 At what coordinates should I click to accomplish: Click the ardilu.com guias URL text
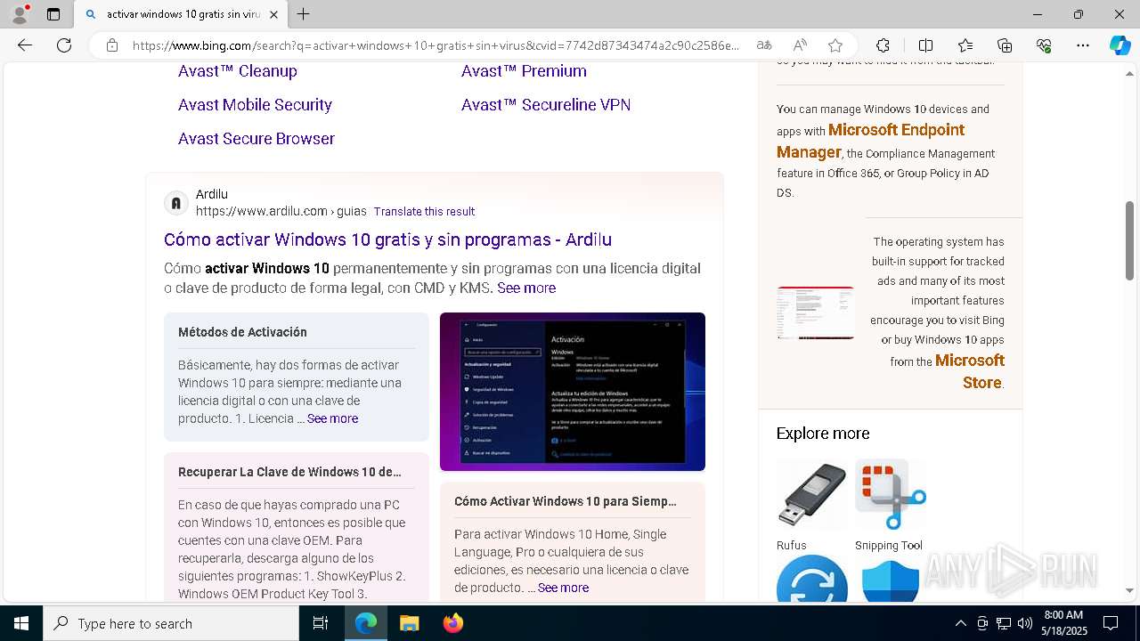pyautogui.click(x=281, y=212)
